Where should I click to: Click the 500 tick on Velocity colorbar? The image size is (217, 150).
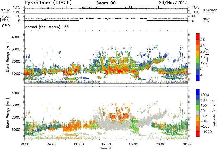(204, 100)
